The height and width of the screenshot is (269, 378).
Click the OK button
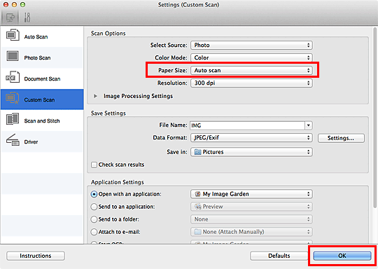tap(342, 256)
